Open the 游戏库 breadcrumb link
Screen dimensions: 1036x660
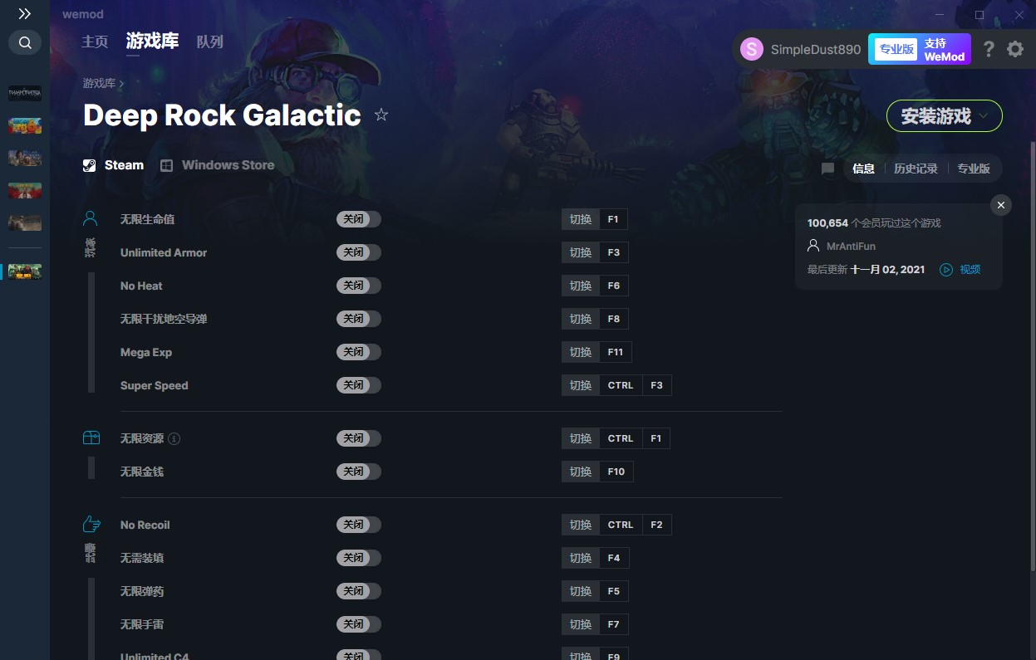point(99,83)
